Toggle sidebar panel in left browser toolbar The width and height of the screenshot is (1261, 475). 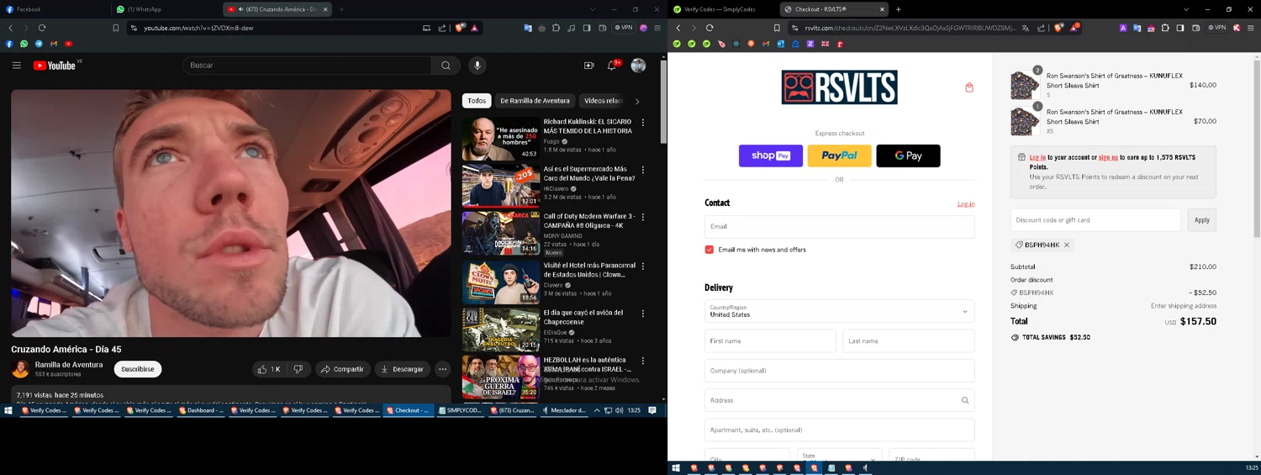coord(587,28)
